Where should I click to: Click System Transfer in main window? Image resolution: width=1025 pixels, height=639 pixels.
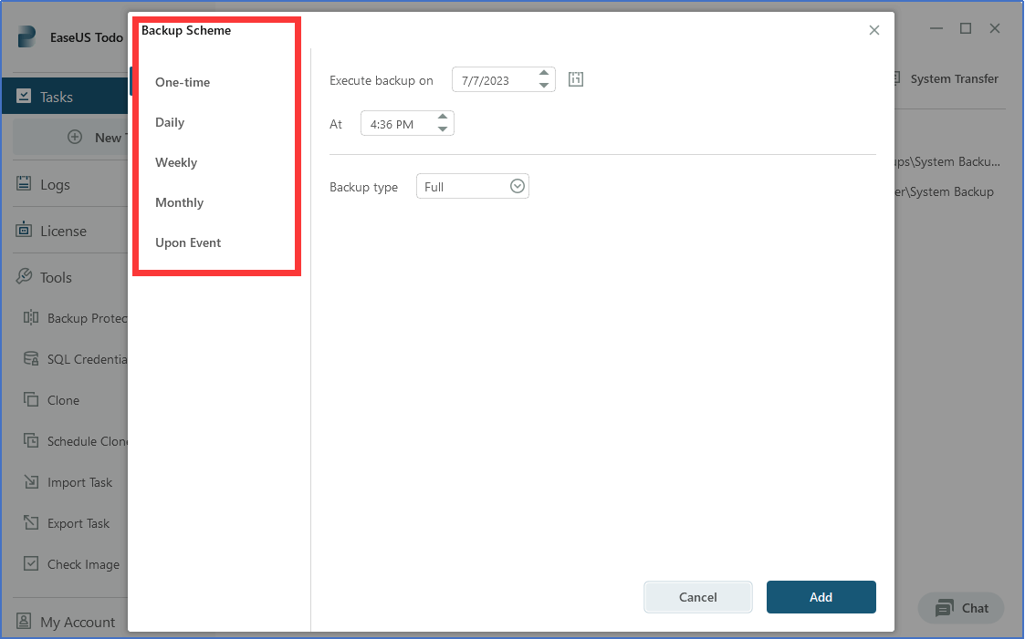tap(954, 79)
